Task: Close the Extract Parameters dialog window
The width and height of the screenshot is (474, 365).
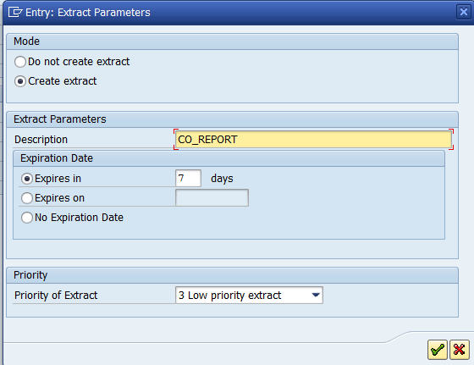Action: pyautogui.click(x=464, y=12)
